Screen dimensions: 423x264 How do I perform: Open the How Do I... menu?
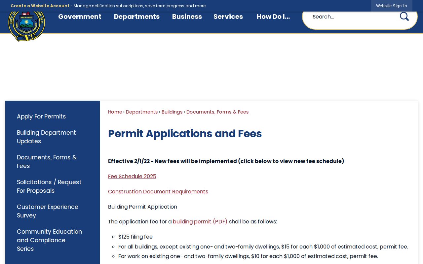(x=273, y=16)
